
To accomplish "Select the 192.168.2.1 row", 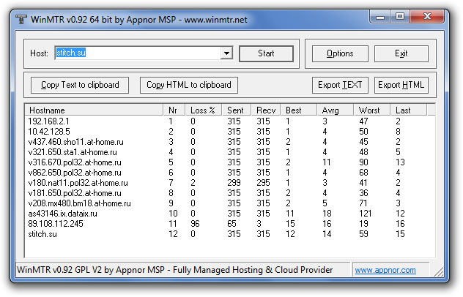I will (48, 121).
